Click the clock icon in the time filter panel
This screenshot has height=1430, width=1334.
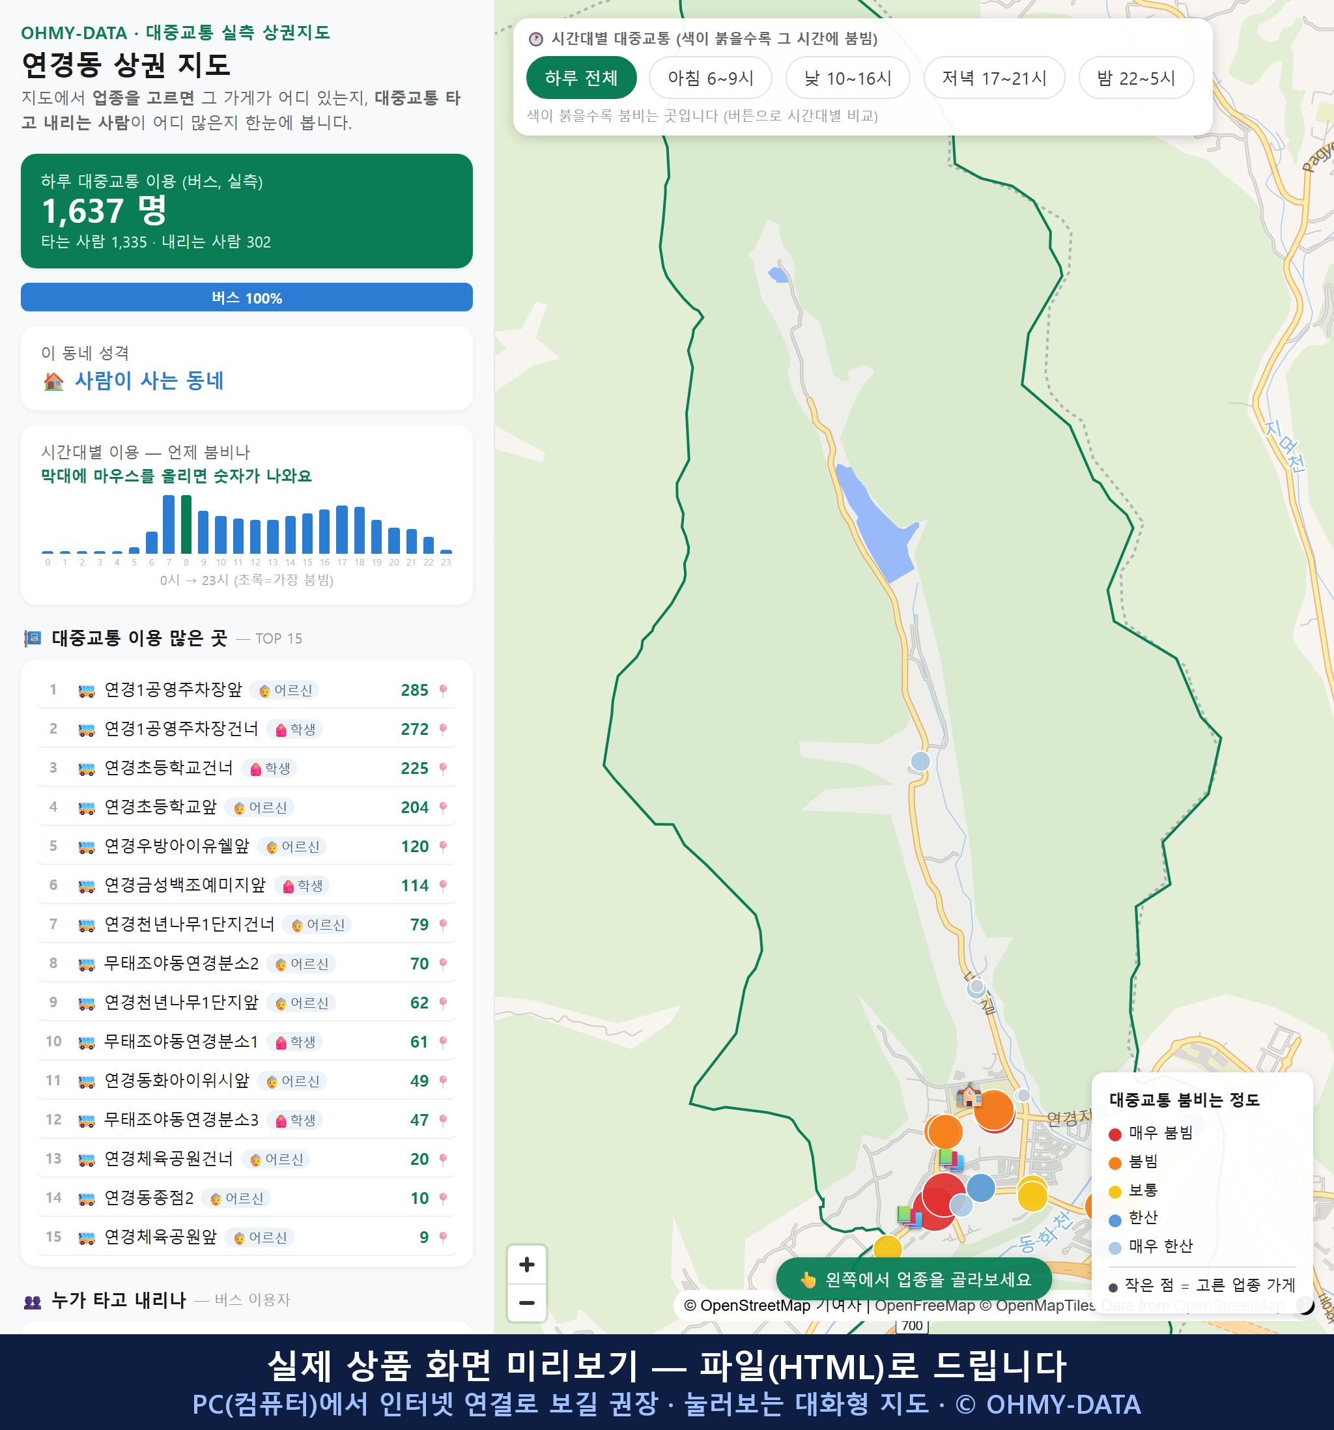tap(536, 39)
